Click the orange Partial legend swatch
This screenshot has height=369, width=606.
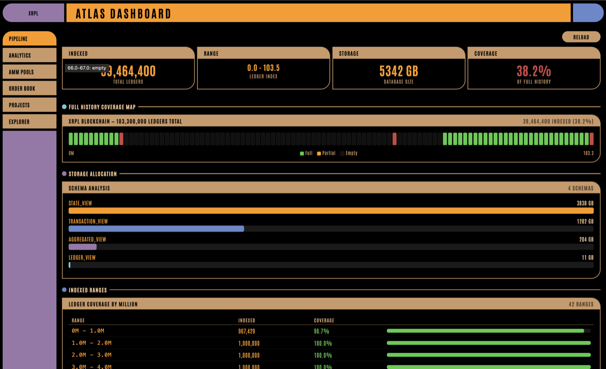point(319,154)
